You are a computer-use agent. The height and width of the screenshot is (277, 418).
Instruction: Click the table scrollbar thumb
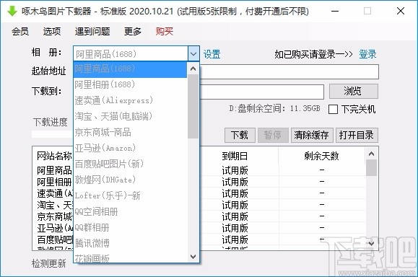point(371,168)
